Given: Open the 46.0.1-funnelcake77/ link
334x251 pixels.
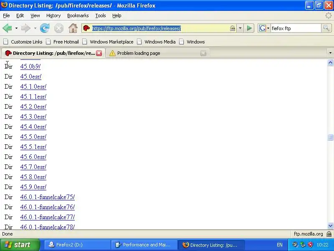Looking at the screenshot, I should tap(48, 217).
